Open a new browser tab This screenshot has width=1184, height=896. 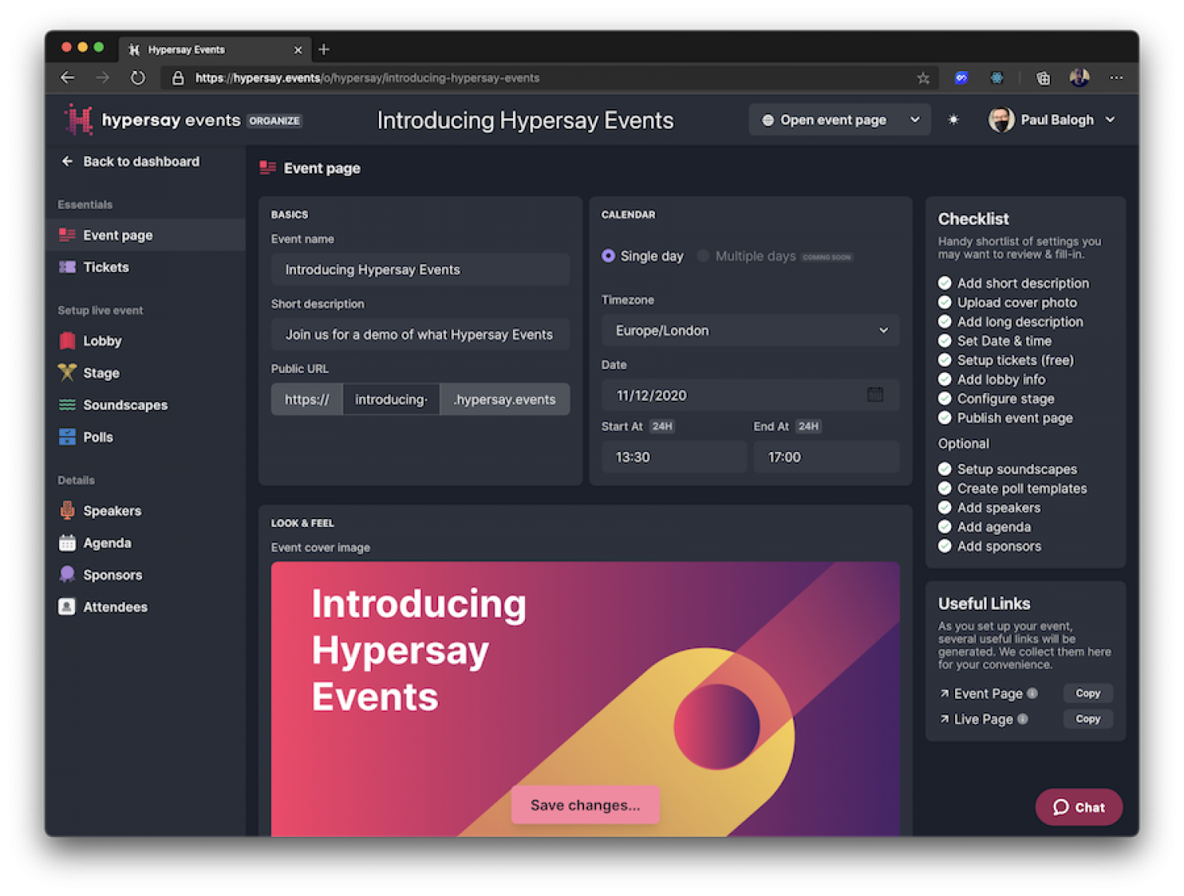[x=324, y=50]
